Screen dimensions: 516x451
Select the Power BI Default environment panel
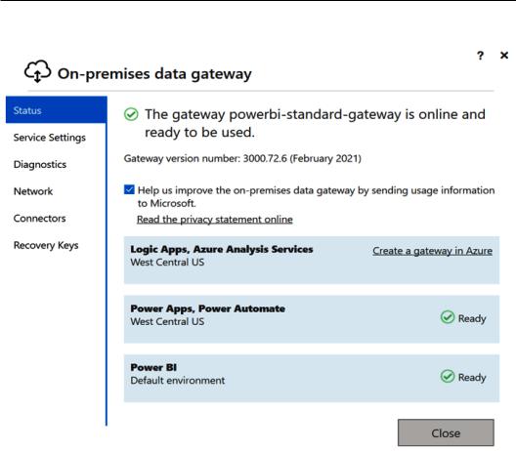(x=312, y=379)
